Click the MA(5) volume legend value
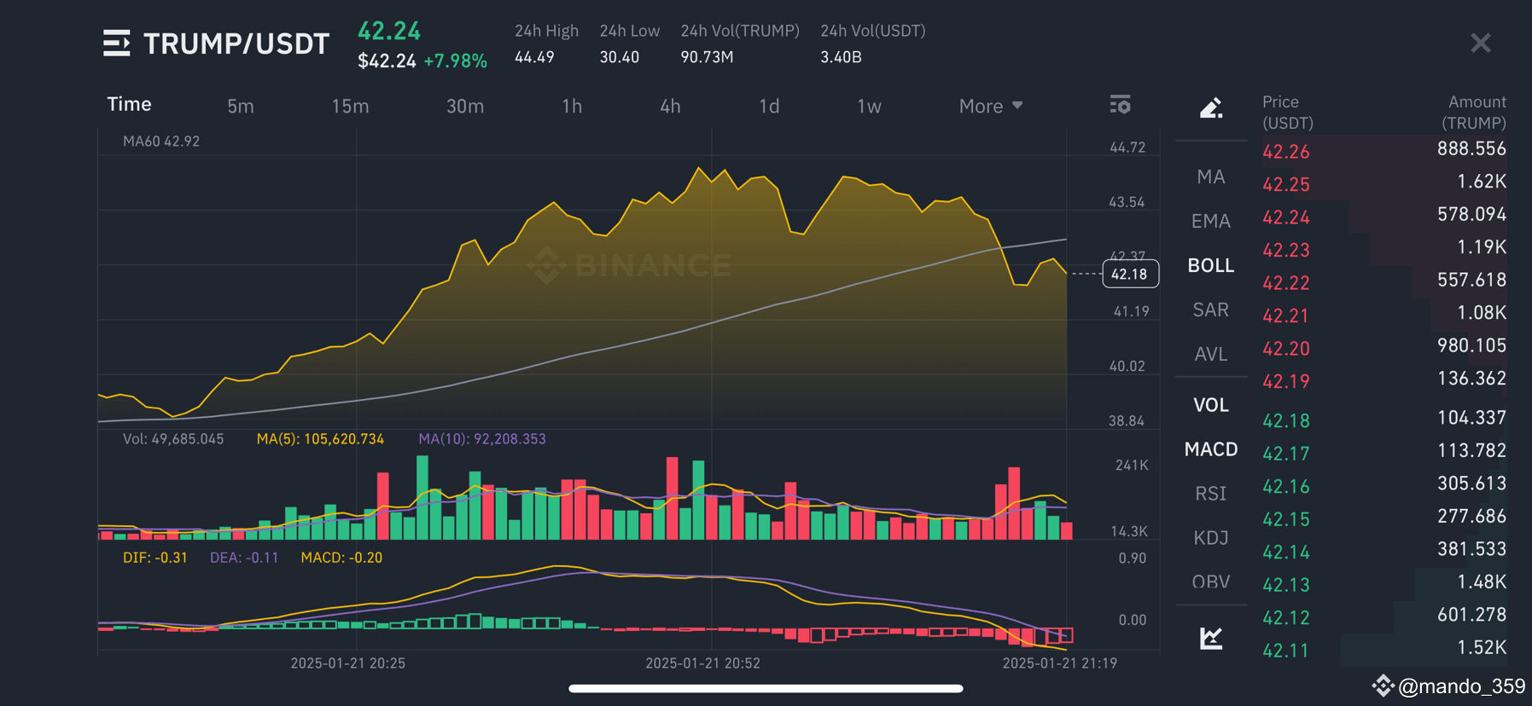Viewport: 1532px width, 706px height. point(320,439)
